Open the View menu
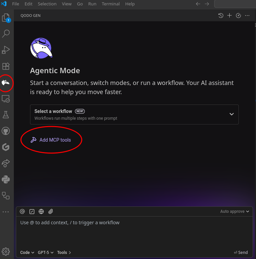256x259 pixels. pos(67,4)
